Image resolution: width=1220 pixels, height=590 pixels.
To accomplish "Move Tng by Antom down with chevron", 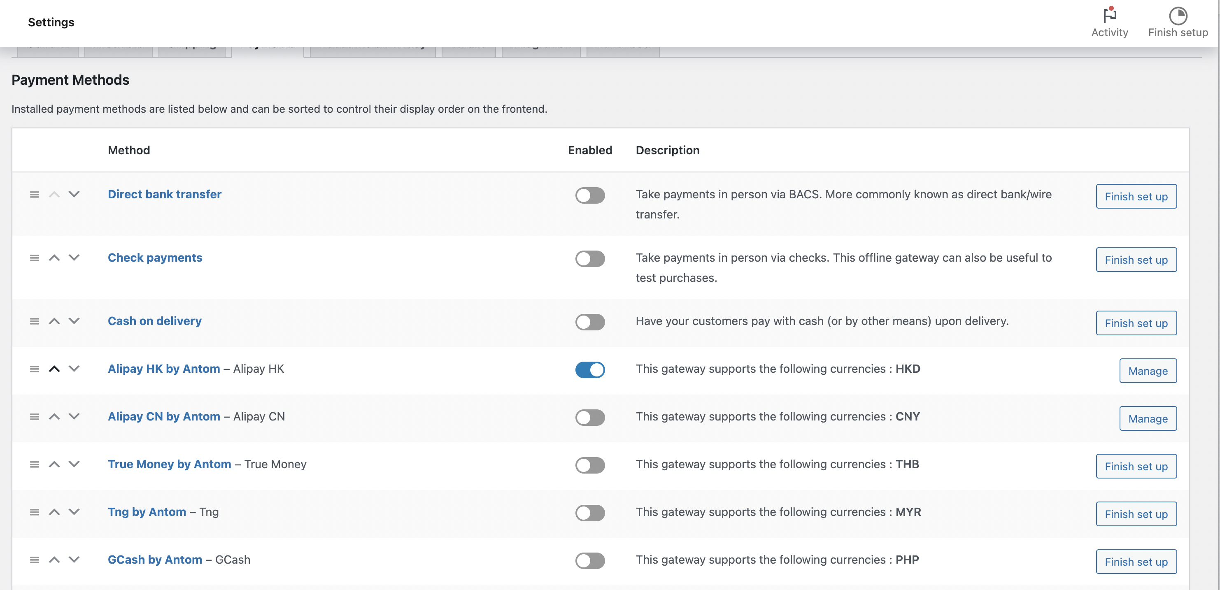I will point(74,512).
